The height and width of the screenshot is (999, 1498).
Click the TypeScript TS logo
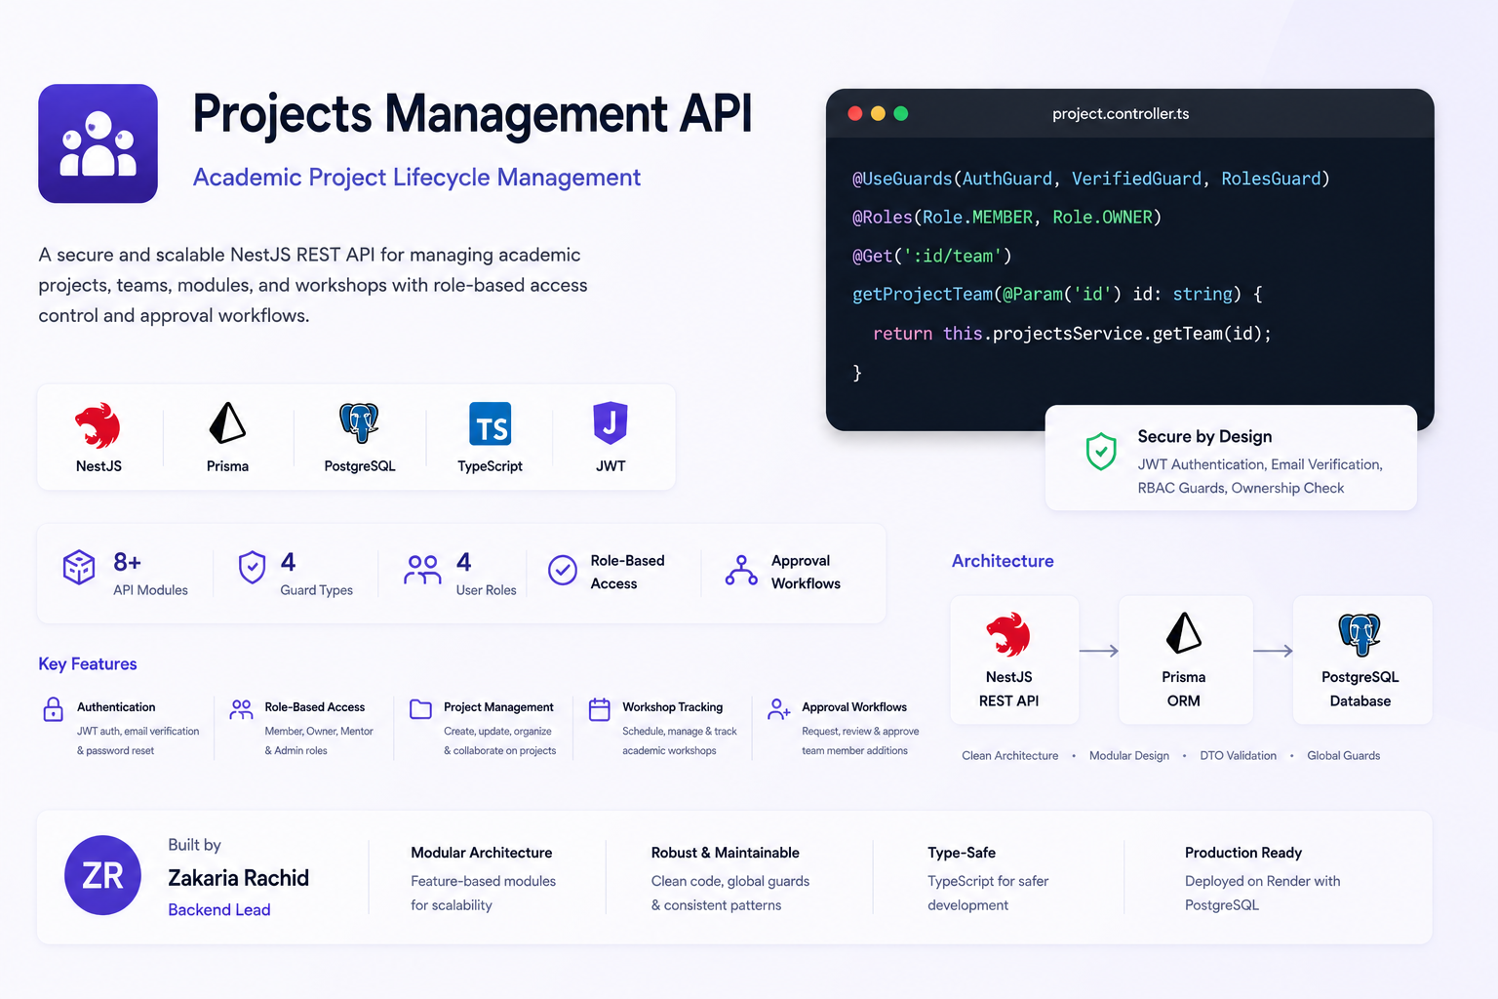(490, 424)
